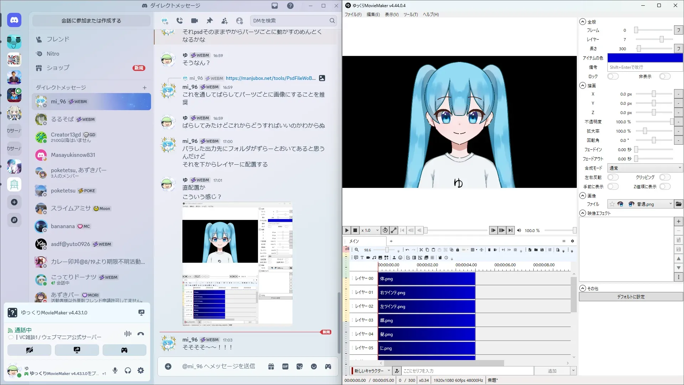Screen dimensions: 684x385
Task: Enable the 左右反転 flip toggle
Action: [x=613, y=177]
